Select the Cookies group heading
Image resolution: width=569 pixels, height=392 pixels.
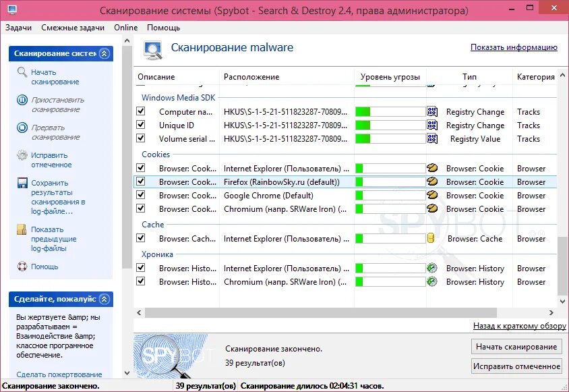tap(156, 154)
